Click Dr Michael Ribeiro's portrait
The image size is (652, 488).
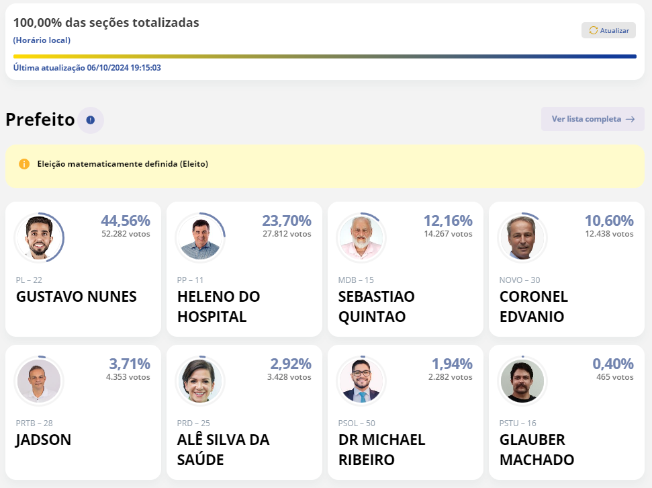[361, 381]
